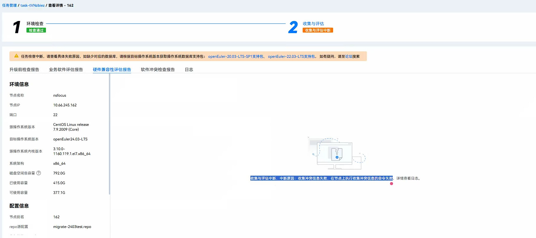The width and height of the screenshot is (536, 238).
Task: Click the 收集与评估 step title
Action: (313, 24)
